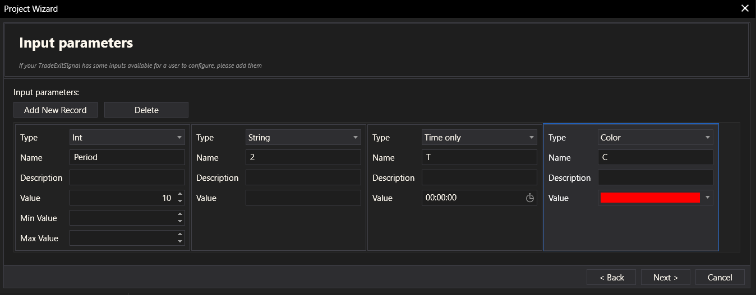Click Max Value down arrow
Viewport: 756px width, 295px height.
(x=179, y=241)
